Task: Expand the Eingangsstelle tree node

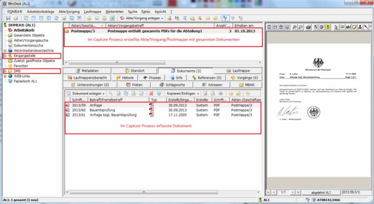Action: pos(5,56)
